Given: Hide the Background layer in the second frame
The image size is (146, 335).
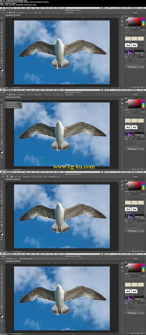Looking at the screenshot, I should (125, 149).
